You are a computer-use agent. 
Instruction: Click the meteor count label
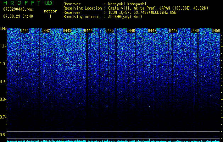50,11
